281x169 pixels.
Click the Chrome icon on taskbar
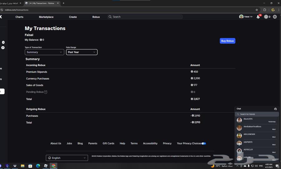(x=54, y=166)
